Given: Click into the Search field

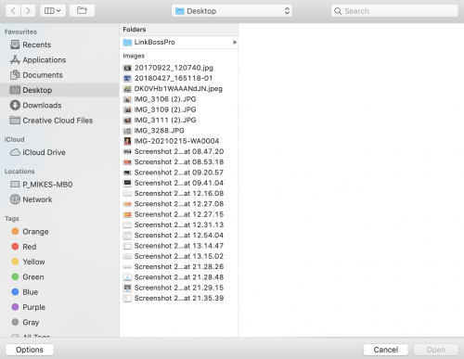Looking at the screenshot, I should click(x=394, y=11).
